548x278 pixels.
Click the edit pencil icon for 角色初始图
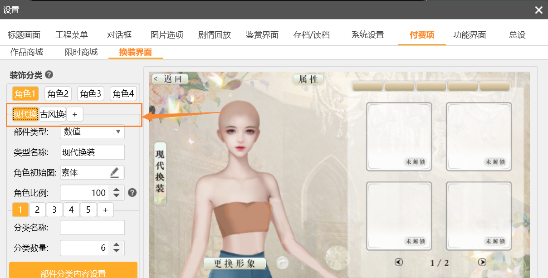coord(114,172)
